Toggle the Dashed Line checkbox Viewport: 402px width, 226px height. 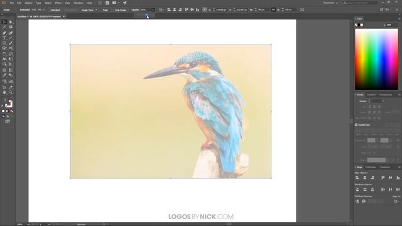[356, 125]
